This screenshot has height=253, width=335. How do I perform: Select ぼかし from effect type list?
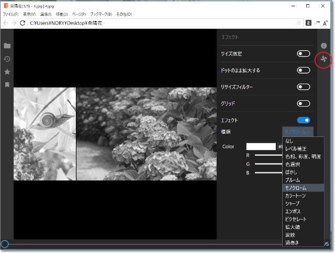click(x=293, y=172)
